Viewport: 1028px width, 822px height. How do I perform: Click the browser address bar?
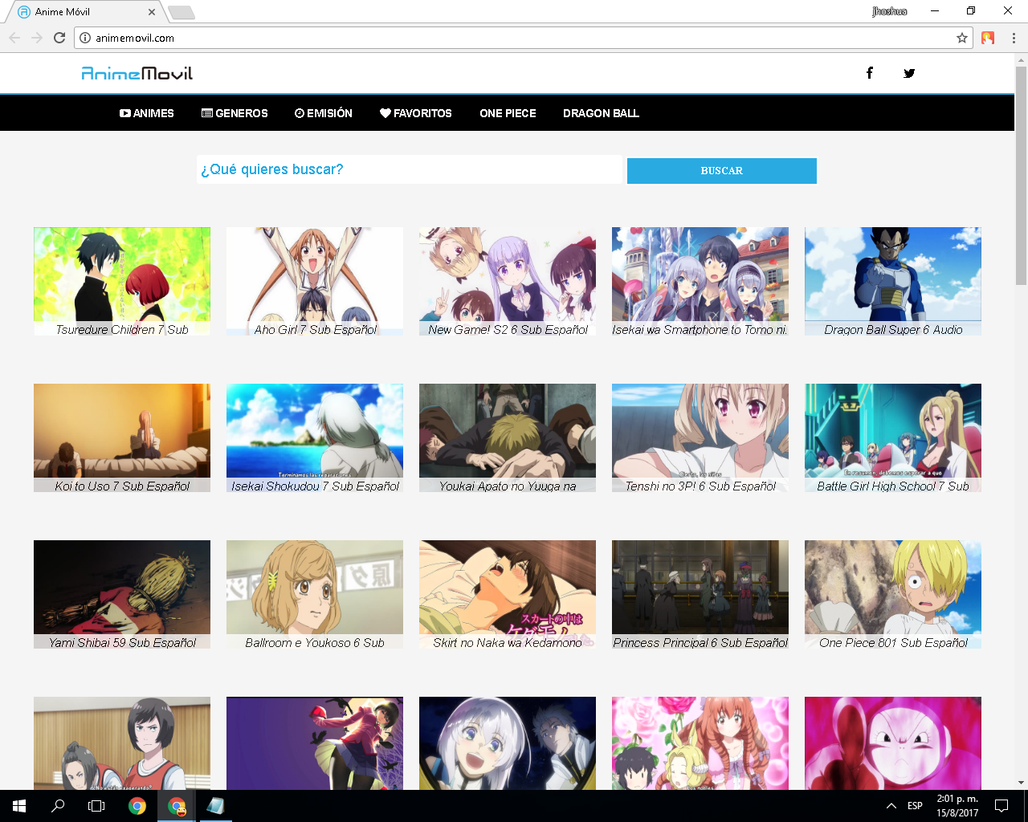[x=522, y=38]
